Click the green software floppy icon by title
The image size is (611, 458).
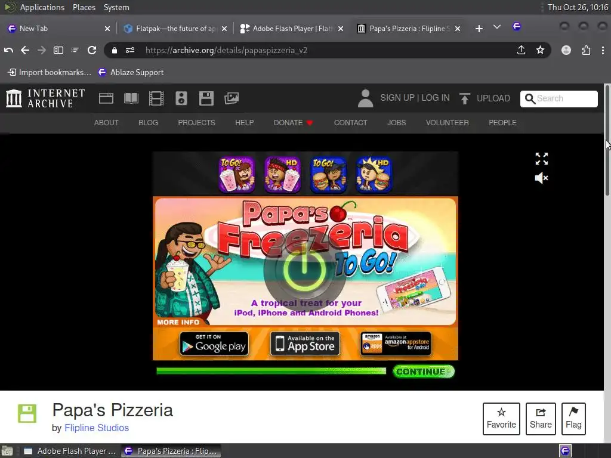coord(27,413)
